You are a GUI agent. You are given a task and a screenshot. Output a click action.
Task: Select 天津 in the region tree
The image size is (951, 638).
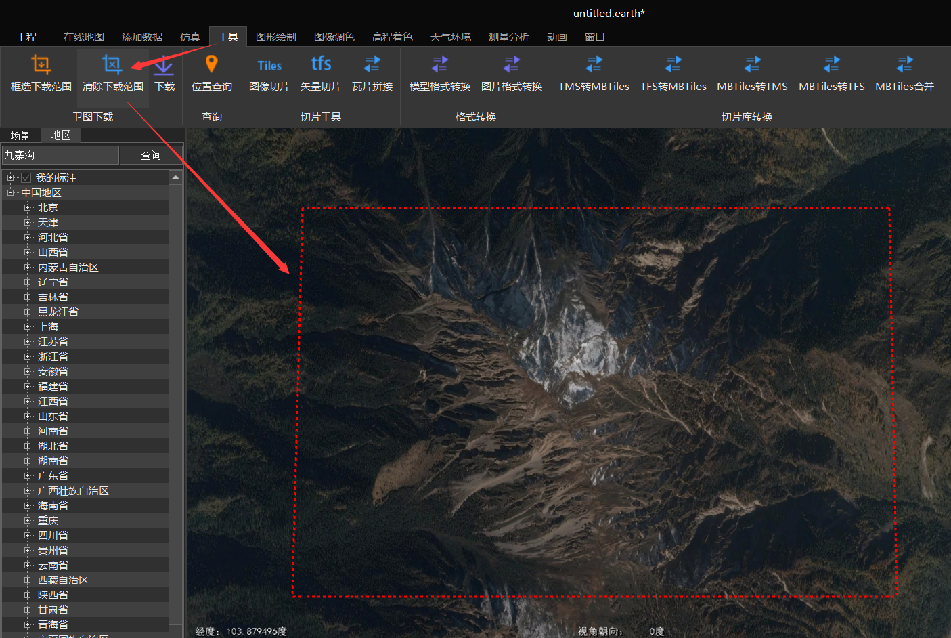tap(48, 223)
